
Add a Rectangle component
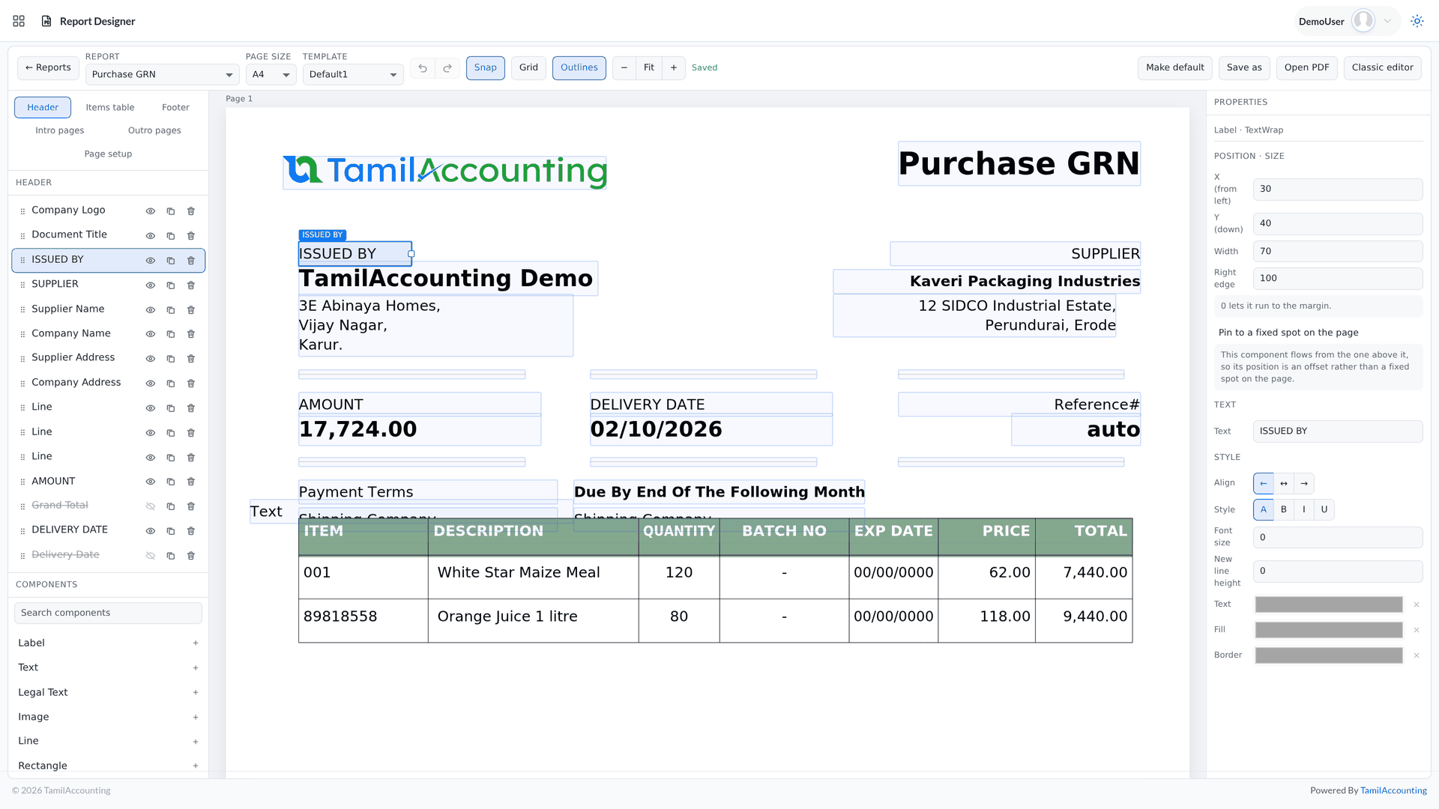pos(196,766)
